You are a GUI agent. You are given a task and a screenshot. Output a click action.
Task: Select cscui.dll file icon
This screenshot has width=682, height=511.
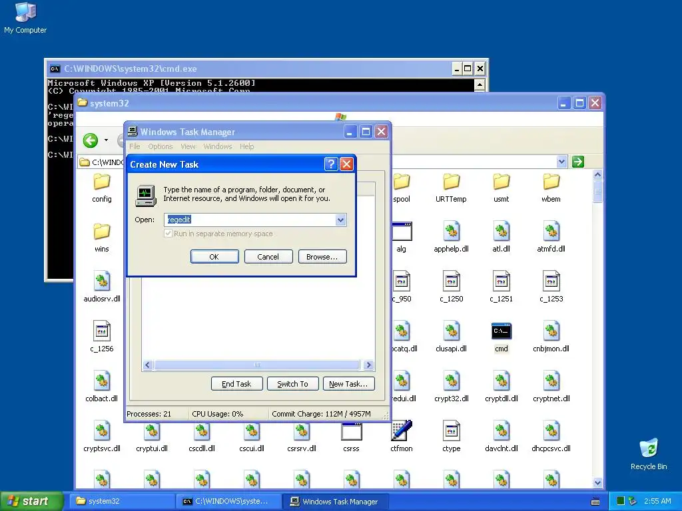point(252,431)
